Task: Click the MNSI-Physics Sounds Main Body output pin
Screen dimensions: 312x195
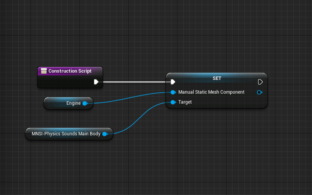Action: (x=104, y=134)
